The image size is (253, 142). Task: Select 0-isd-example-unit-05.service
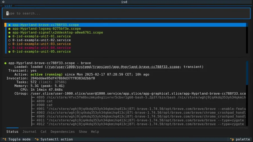pyautogui.click(x=41, y=52)
